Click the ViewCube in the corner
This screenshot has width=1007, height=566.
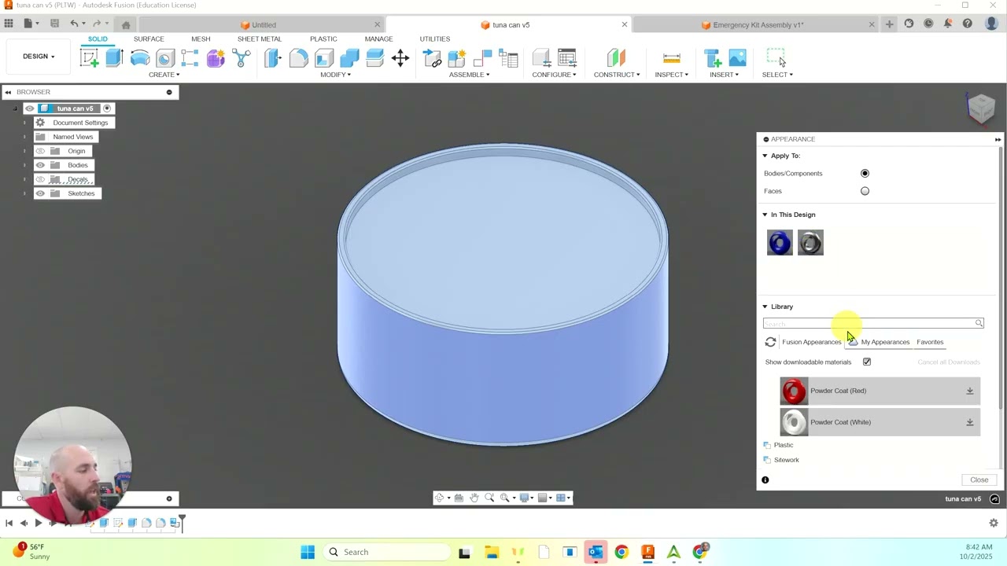981,108
